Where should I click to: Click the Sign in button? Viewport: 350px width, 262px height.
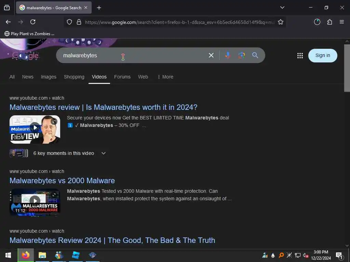(323, 56)
